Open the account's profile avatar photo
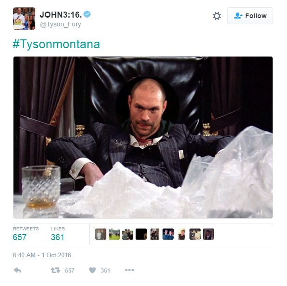This screenshot has height=286, width=287. click(x=24, y=19)
